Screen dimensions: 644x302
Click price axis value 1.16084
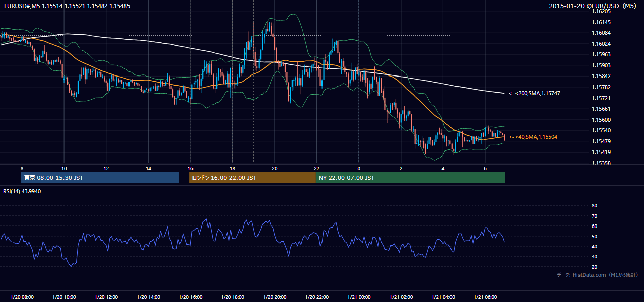601,33
